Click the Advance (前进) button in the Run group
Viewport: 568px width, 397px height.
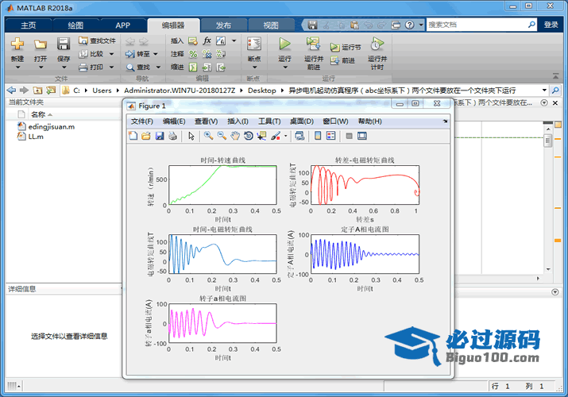342,60
